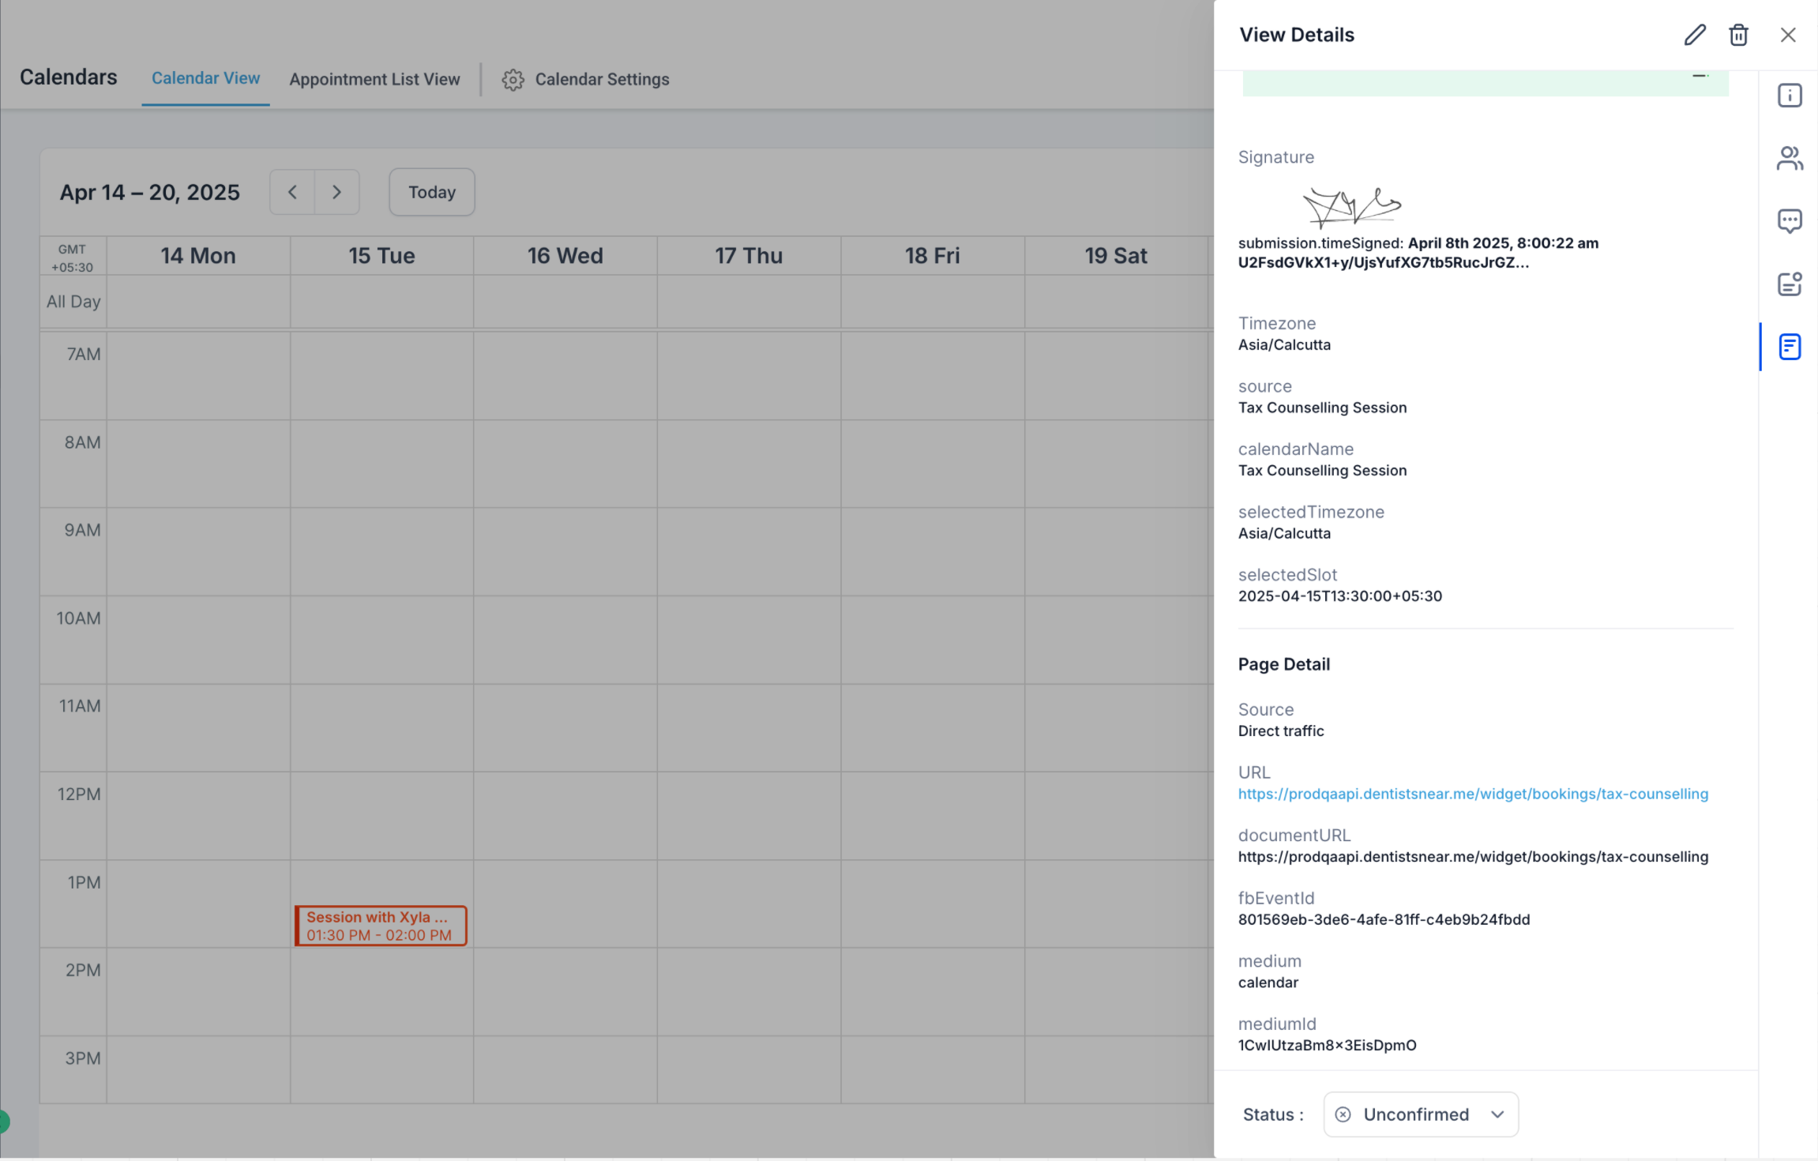Close the View Details panel
Viewport: 1818px width, 1161px height.
click(x=1788, y=35)
